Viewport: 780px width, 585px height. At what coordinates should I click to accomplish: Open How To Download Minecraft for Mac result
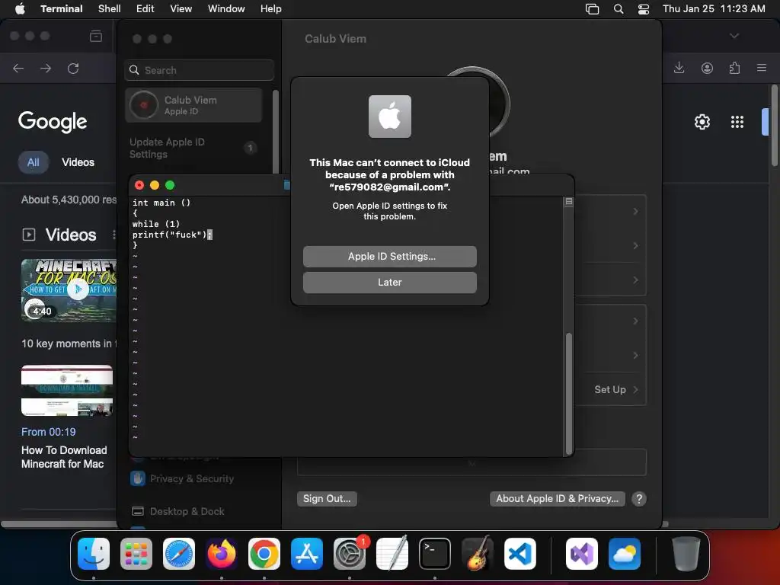(64, 457)
